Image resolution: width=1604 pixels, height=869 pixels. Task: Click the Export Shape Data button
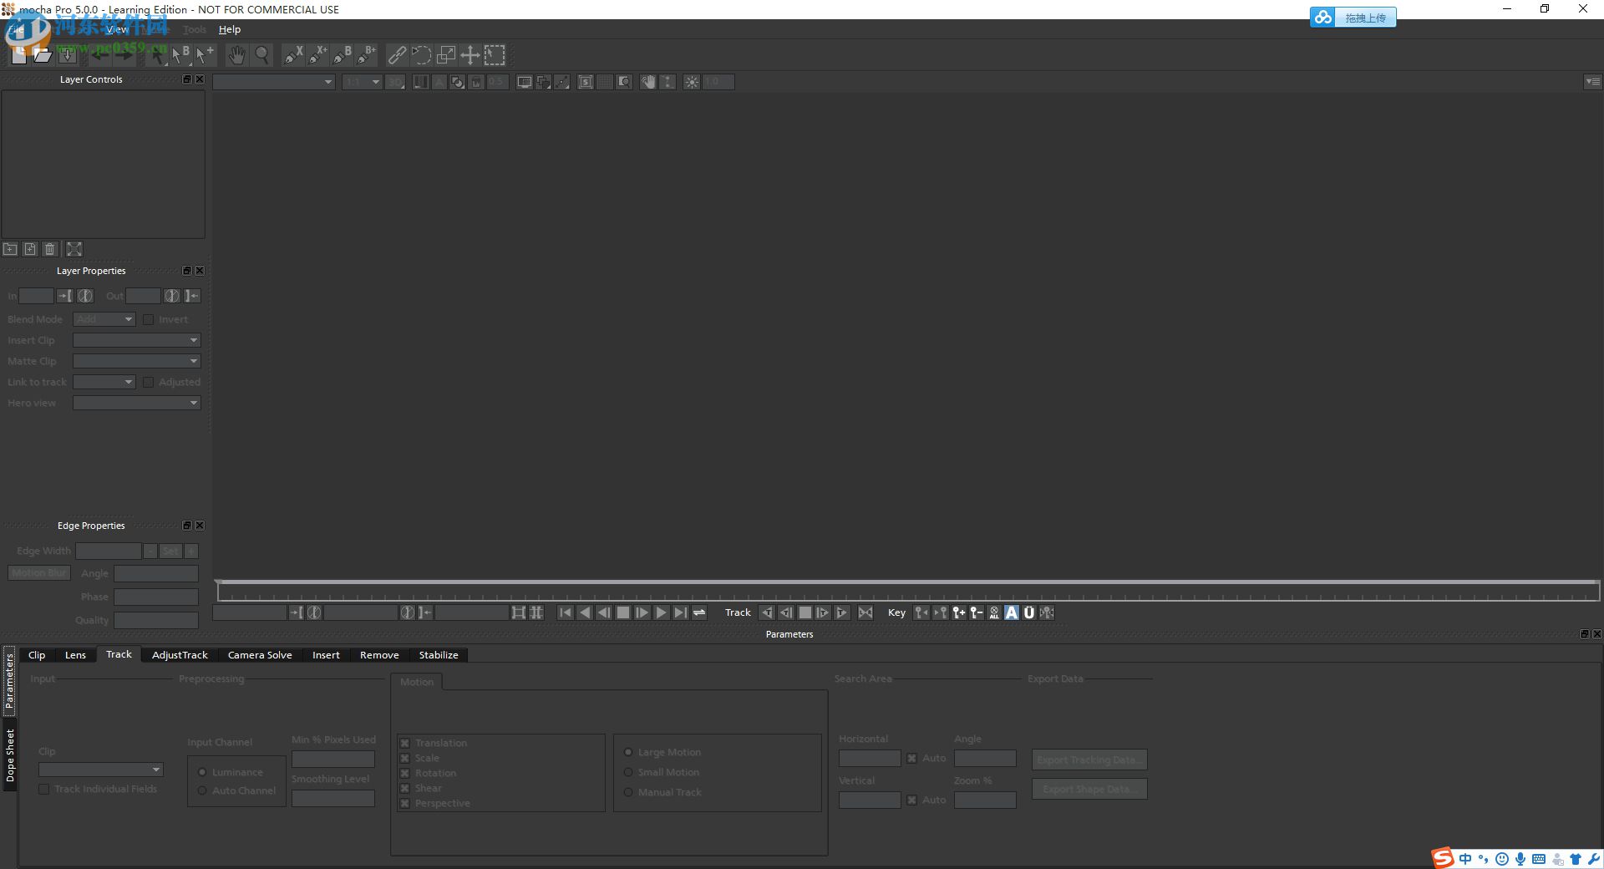pyautogui.click(x=1089, y=789)
